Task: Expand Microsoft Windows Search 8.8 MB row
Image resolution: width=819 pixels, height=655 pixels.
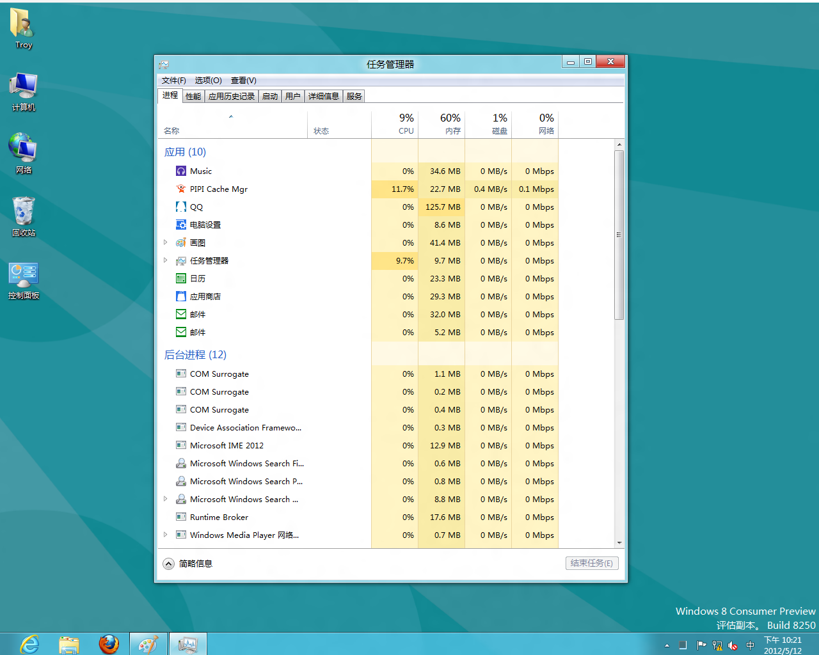Action: [x=165, y=499]
